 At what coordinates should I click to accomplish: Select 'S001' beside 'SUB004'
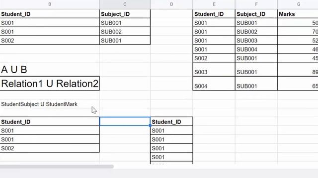pyautogui.click(x=214, y=49)
